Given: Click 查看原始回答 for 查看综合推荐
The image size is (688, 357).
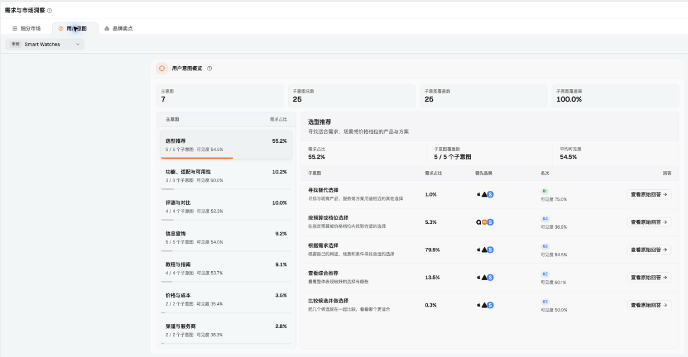Looking at the screenshot, I should click(x=649, y=278).
